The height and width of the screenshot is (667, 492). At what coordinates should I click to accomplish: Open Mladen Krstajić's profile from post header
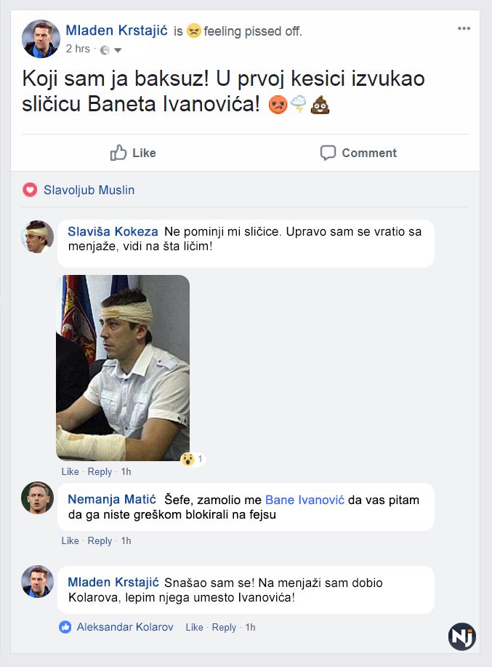(116, 31)
